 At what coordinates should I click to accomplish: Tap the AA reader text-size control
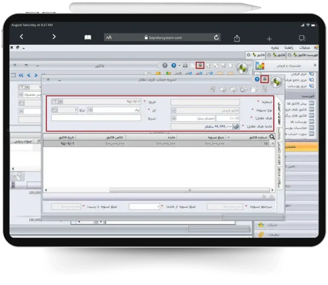coord(109,38)
